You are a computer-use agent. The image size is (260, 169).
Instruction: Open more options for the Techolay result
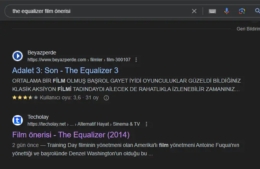coord(146,124)
